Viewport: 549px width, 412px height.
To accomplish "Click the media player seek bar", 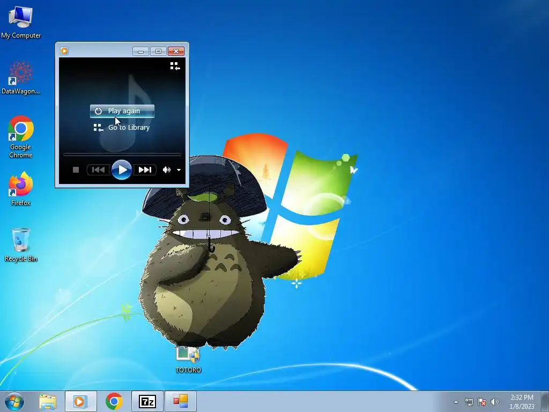I will coord(122,154).
